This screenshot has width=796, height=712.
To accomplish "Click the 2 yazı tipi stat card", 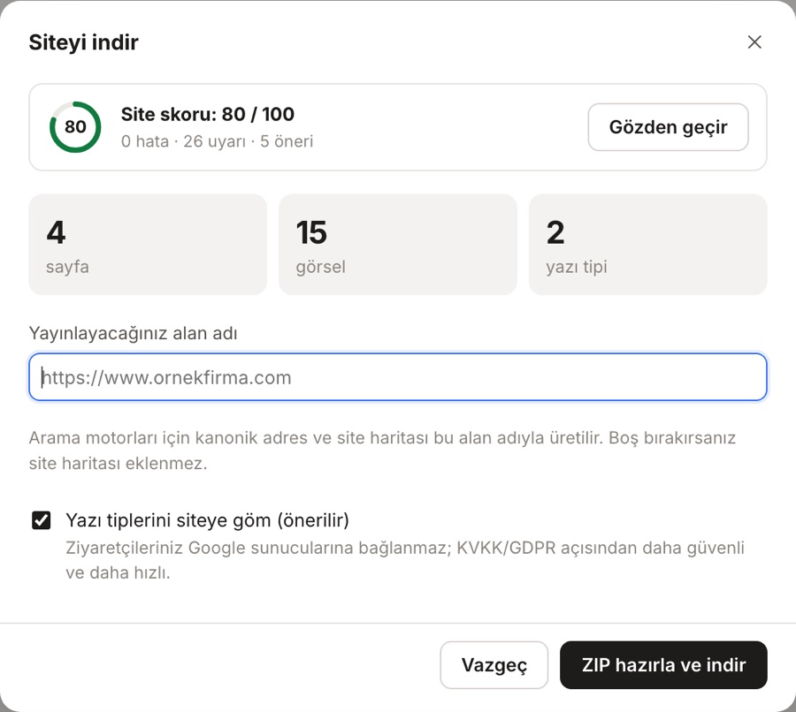I will 647,245.
